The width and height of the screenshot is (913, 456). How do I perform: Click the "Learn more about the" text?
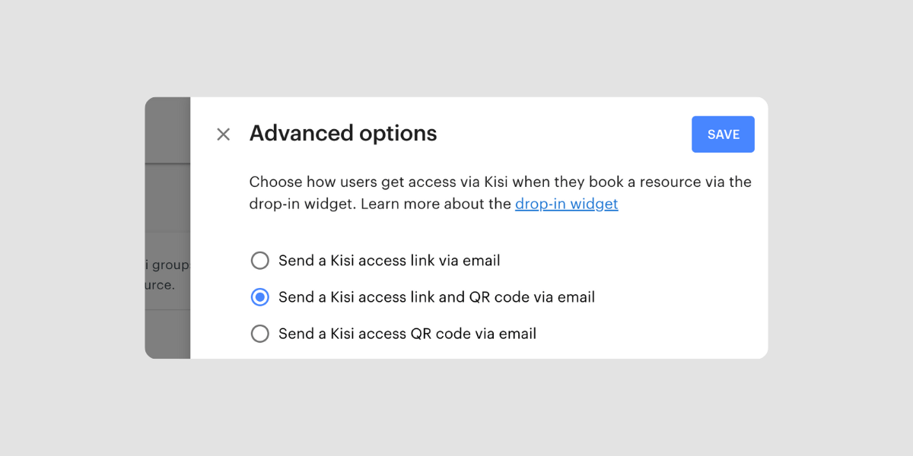coord(436,204)
